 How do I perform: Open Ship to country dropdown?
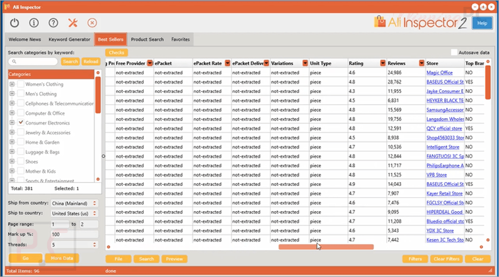coord(74,213)
